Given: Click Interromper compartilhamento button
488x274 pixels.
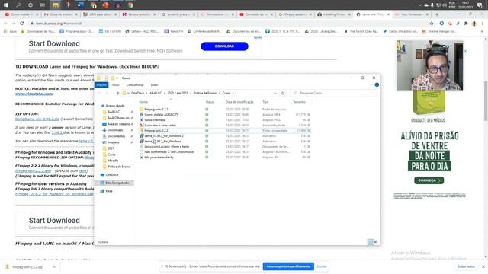Looking at the screenshot, I should (x=288, y=266).
